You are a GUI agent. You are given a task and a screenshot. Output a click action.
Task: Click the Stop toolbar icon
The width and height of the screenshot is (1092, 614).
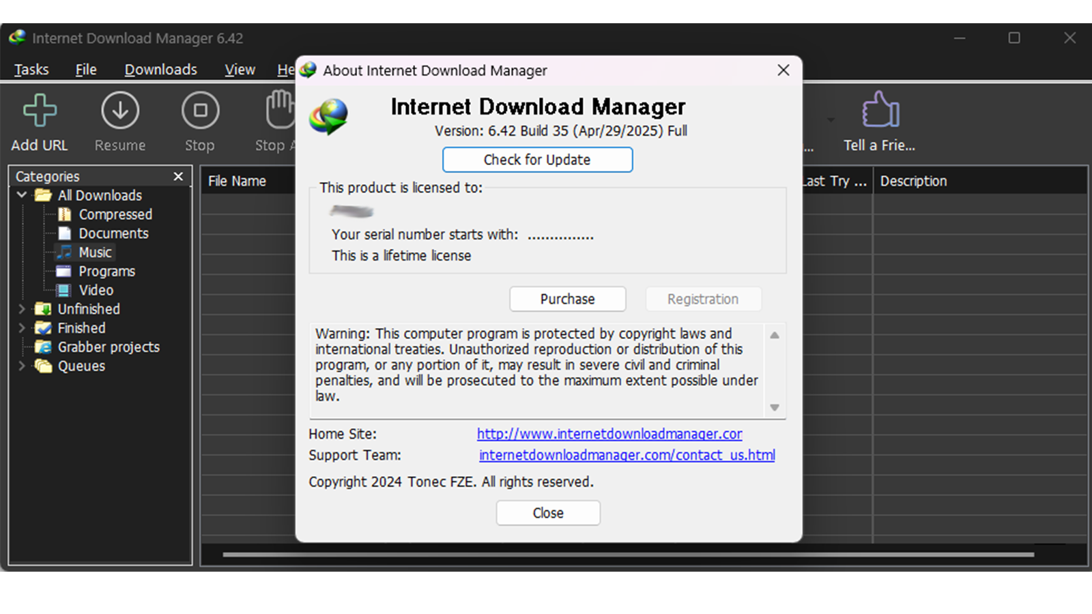coord(200,111)
